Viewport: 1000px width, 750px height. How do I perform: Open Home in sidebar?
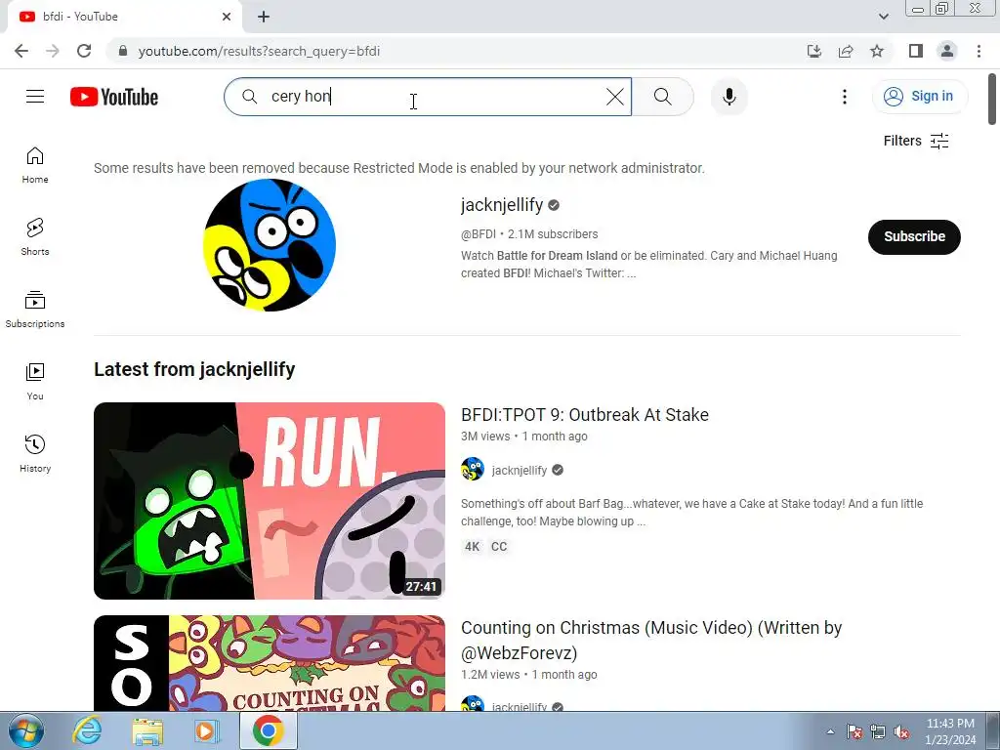pyautogui.click(x=35, y=165)
